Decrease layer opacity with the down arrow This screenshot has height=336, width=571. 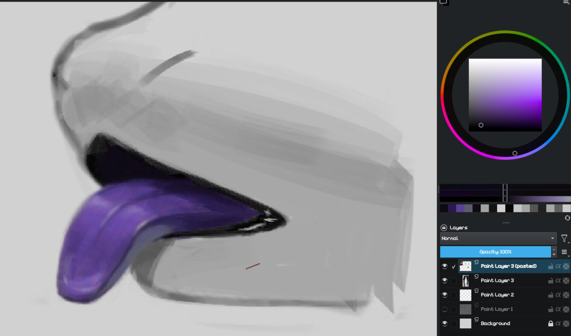coord(554,255)
